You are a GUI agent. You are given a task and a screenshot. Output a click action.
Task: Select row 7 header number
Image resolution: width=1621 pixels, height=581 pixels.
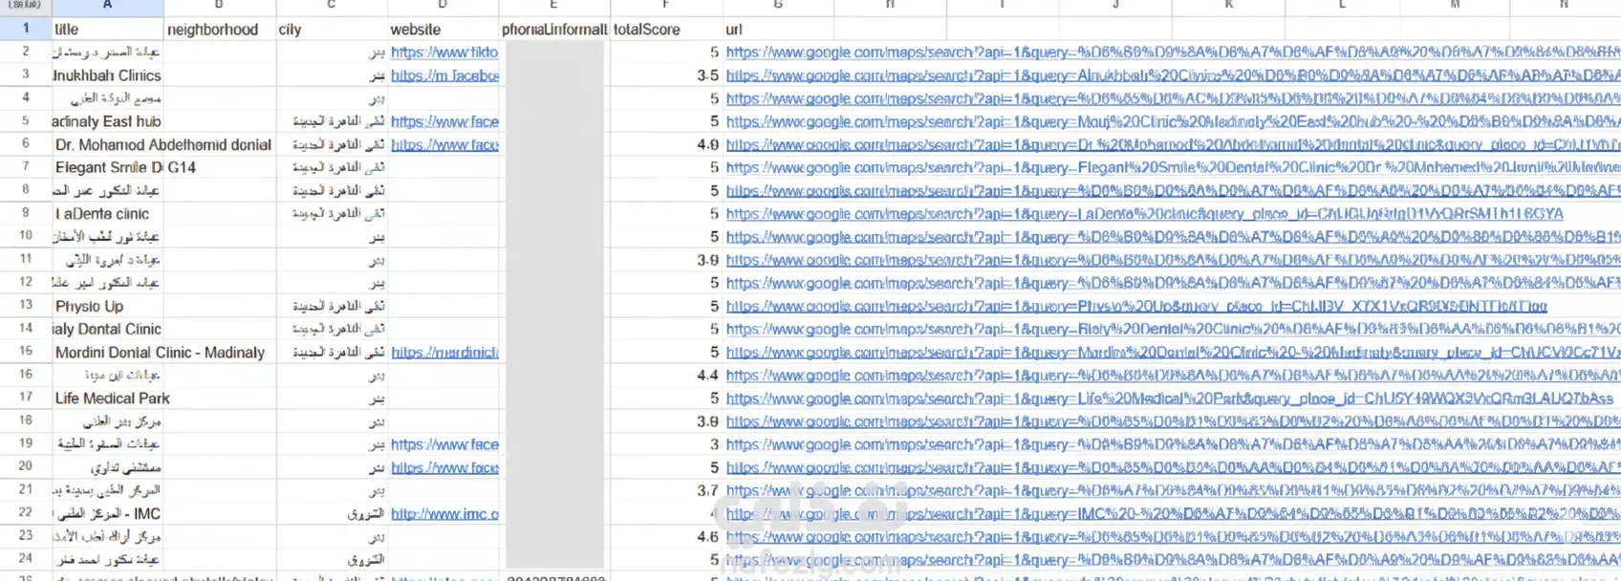(26, 166)
